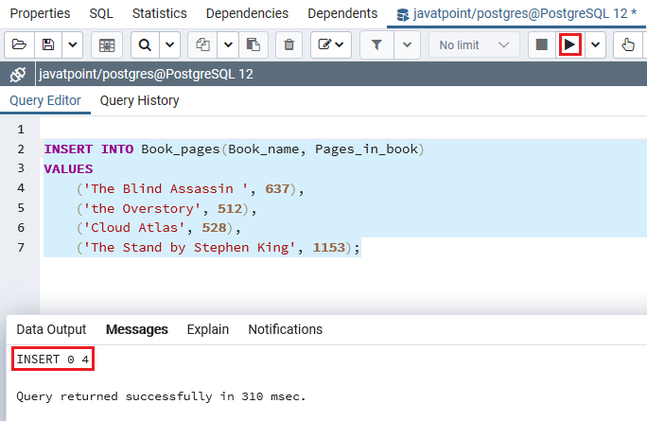Click the 'The Stand by Stephen King' line
Image resolution: width=647 pixels, height=421 pixels.
219,247
